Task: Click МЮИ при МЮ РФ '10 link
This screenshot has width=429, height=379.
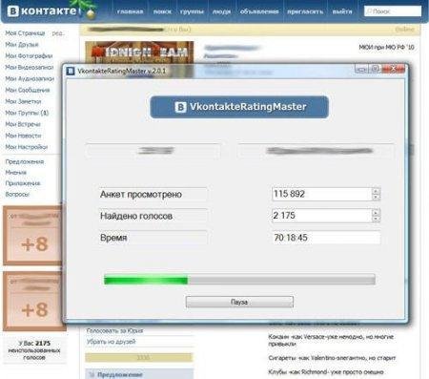Action: point(386,48)
